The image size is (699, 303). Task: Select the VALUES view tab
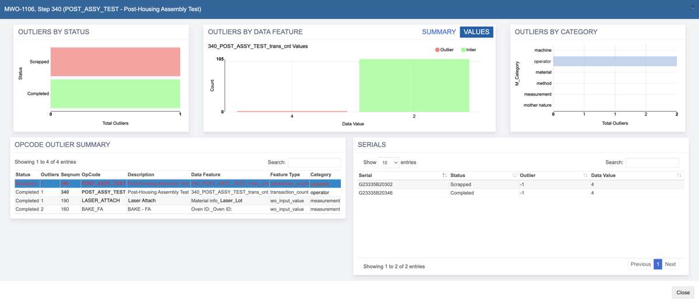(476, 32)
